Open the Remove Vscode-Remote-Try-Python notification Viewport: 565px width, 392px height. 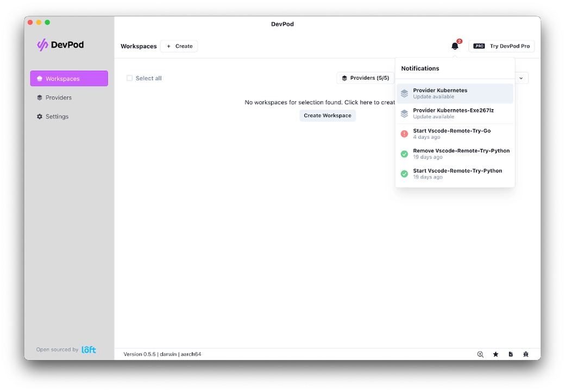(x=455, y=154)
